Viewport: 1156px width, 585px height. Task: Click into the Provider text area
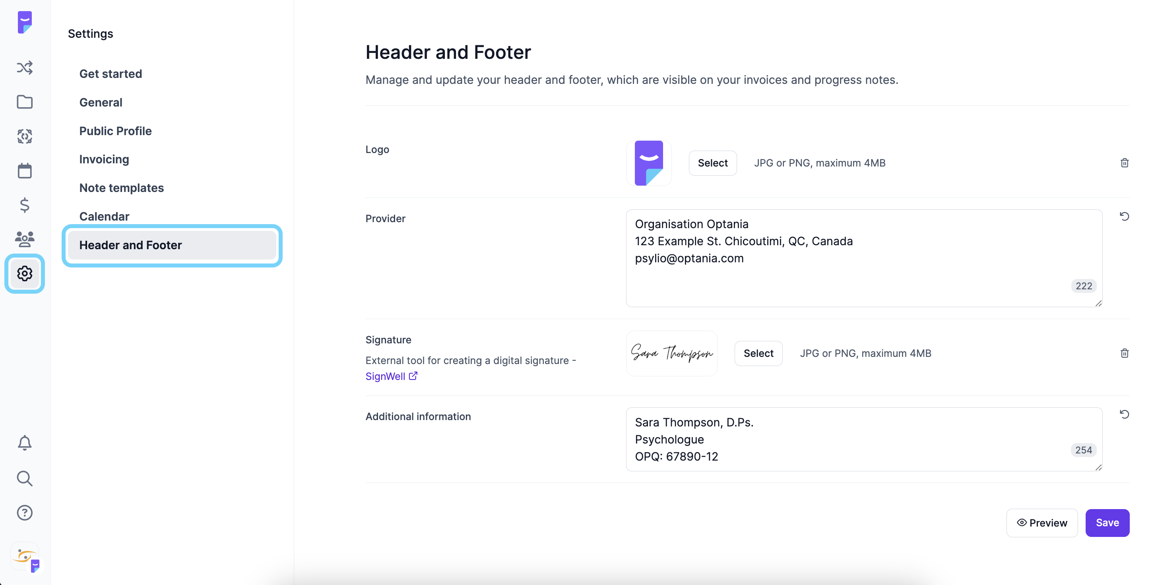(x=864, y=258)
